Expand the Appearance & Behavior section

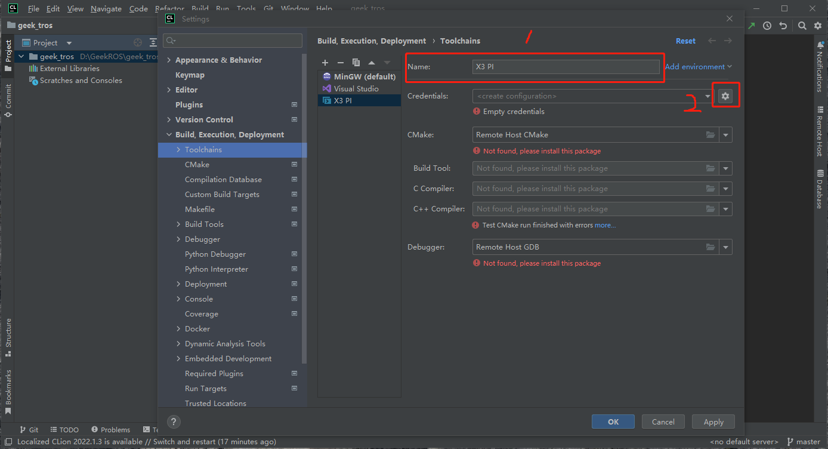pos(169,60)
